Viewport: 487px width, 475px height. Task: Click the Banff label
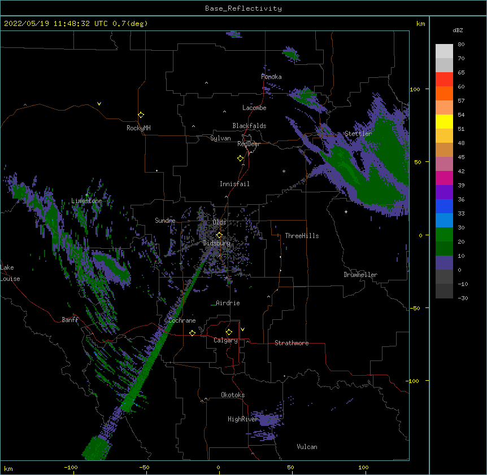pyautogui.click(x=70, y=320)
